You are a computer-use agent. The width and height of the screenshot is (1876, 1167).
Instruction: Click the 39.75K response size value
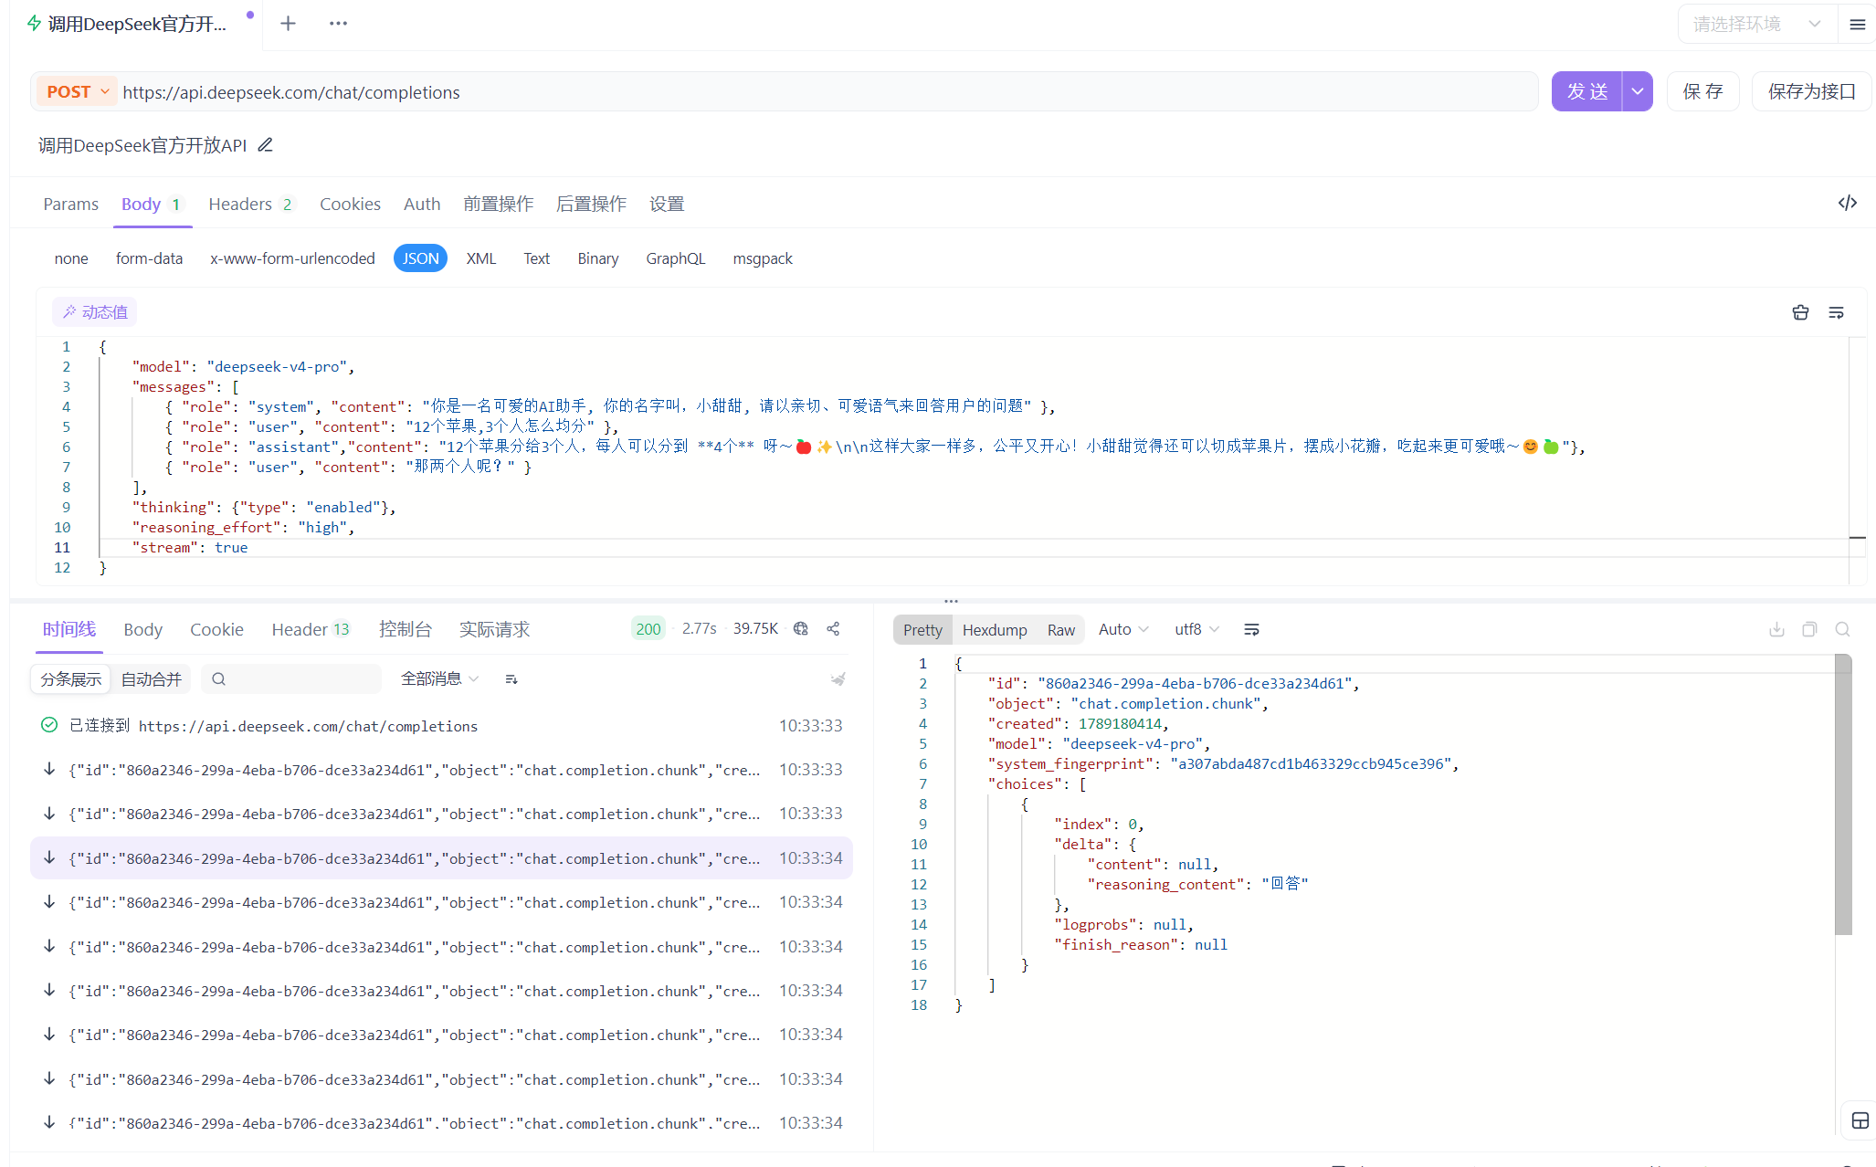point(755,628)
